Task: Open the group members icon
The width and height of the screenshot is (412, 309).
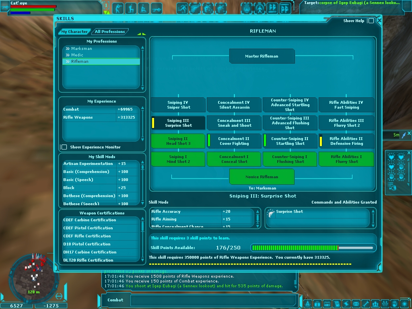Action: point(375,304)
